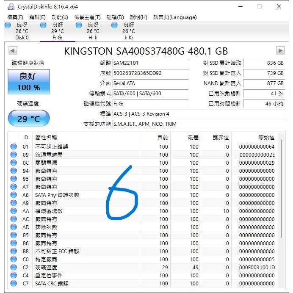Open the 編輯(E) menu
Screen dimensions: 293x293
point(37,17)
